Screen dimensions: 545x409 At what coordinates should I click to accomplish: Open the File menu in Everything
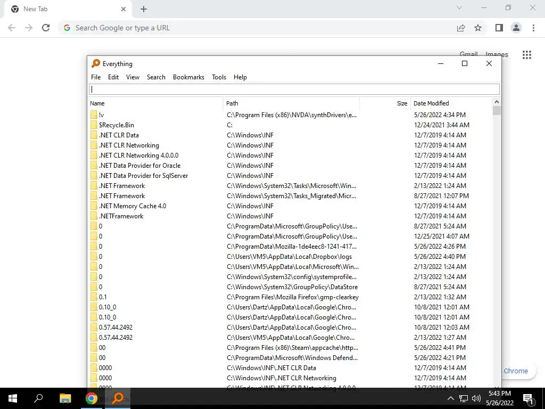[96, 77]
